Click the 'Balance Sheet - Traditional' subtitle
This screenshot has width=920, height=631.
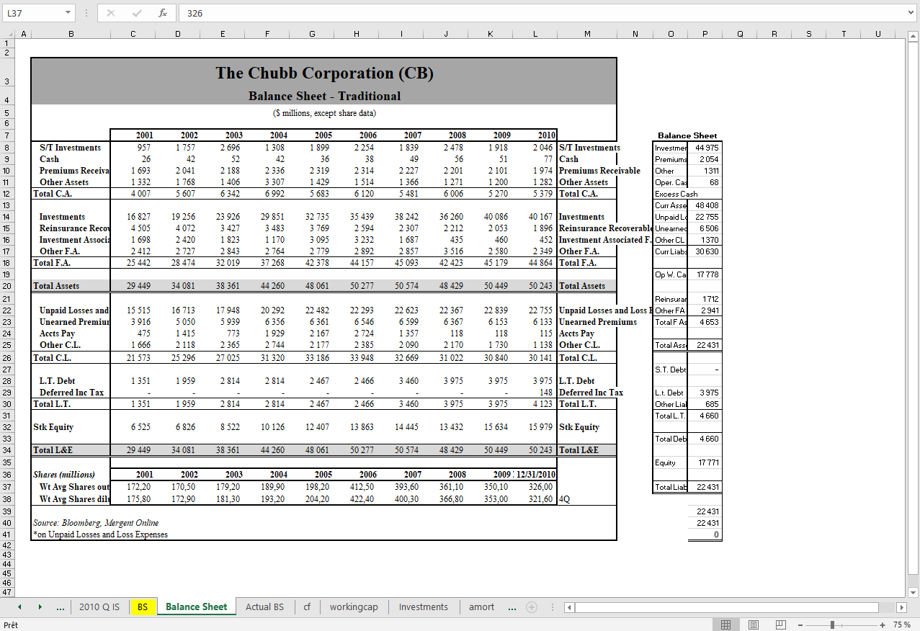[324, 96]
